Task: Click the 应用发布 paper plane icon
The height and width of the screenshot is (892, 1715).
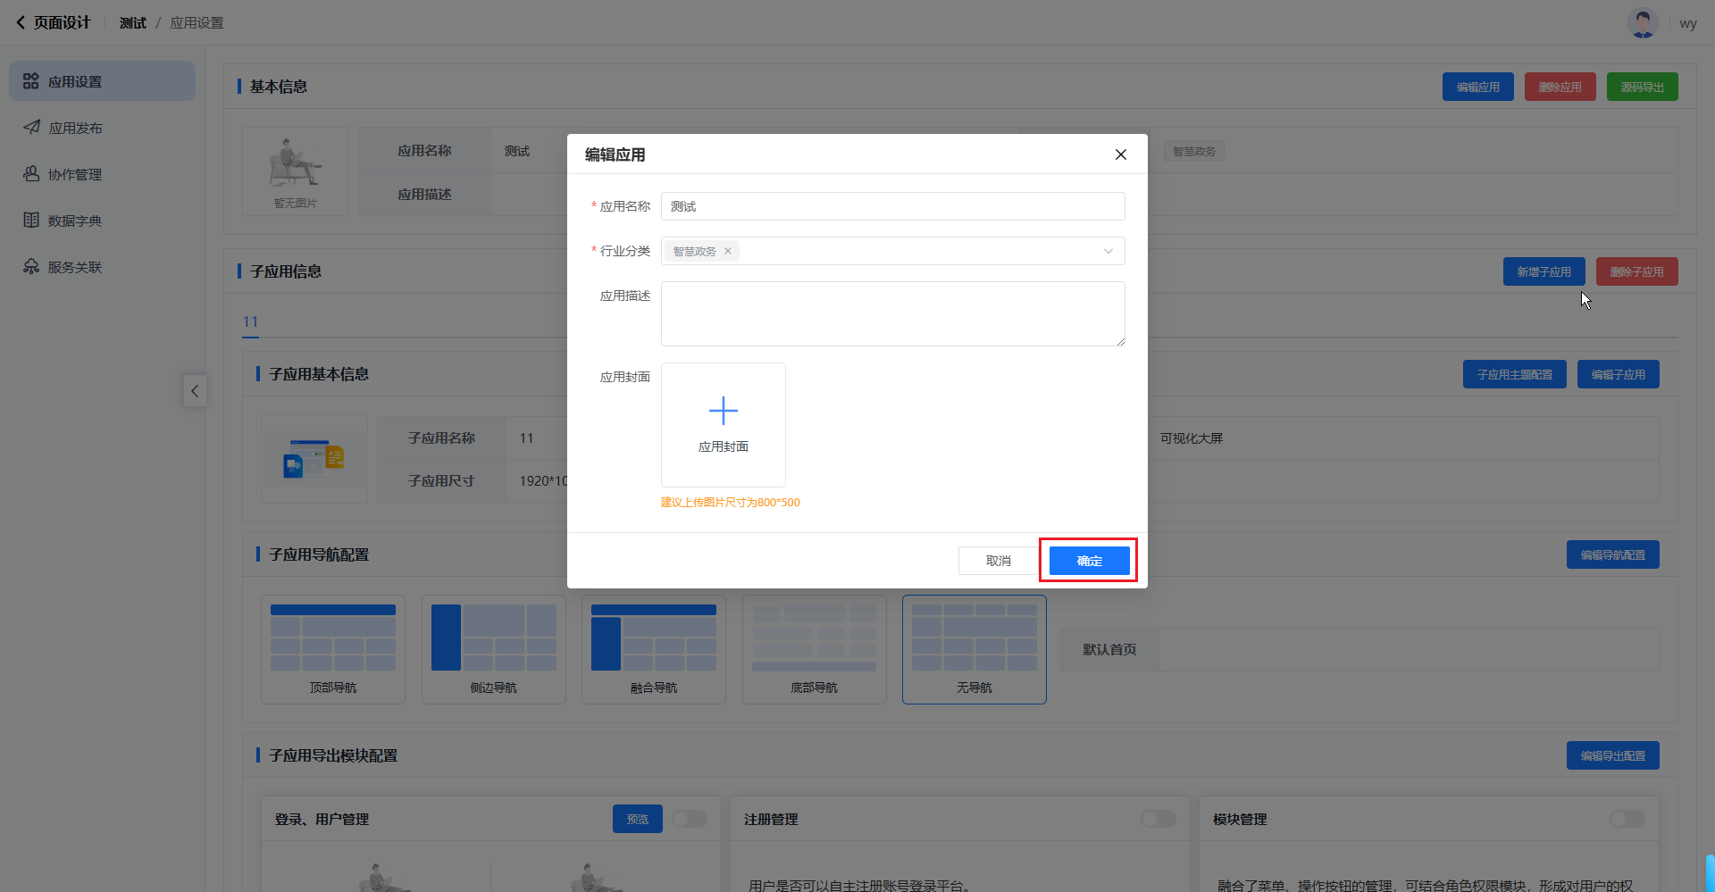Action: pos(31,128)
